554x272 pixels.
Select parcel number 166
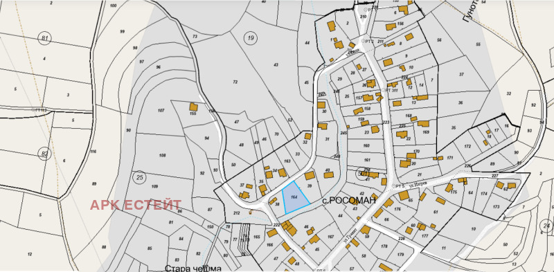[x=270, y=245]
